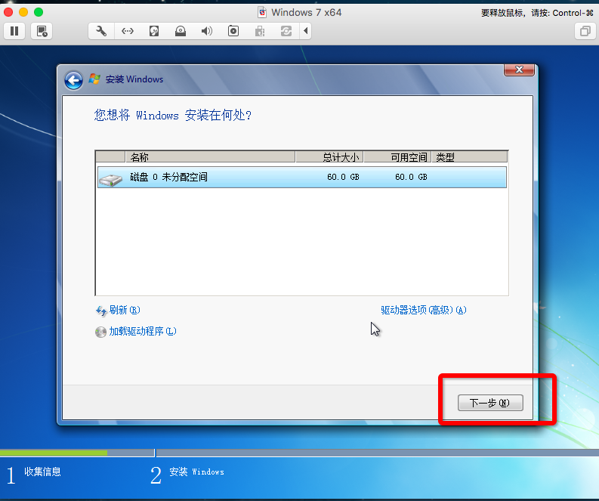
Task: Click the 可用空间 column header
Action: [x=397, y=157]
